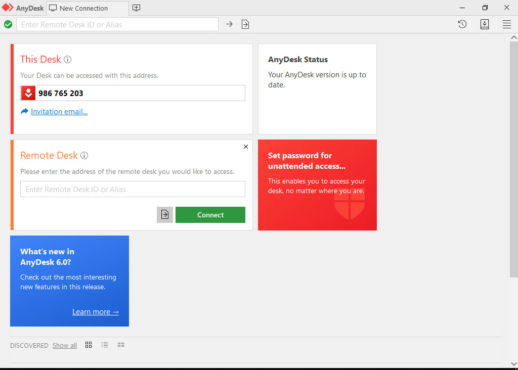Click the connect arrow beside the address bar

(229, 24)
